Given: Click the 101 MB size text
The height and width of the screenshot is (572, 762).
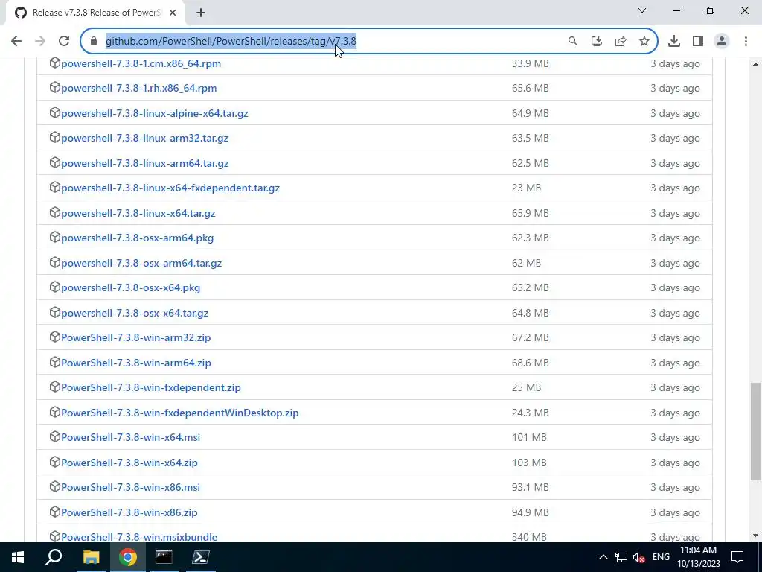Looking at the screenshot, I should click(529, 437).
